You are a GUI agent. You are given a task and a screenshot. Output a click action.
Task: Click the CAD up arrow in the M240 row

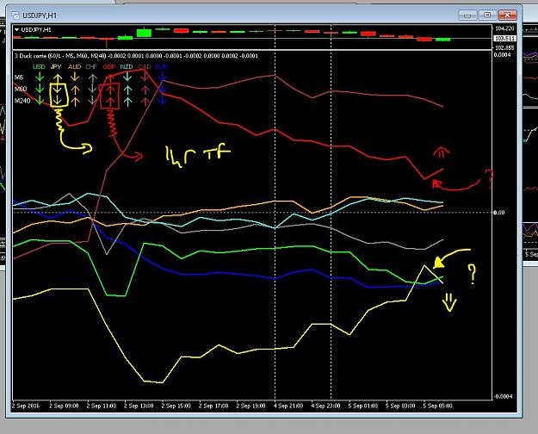tap(145, 102)
